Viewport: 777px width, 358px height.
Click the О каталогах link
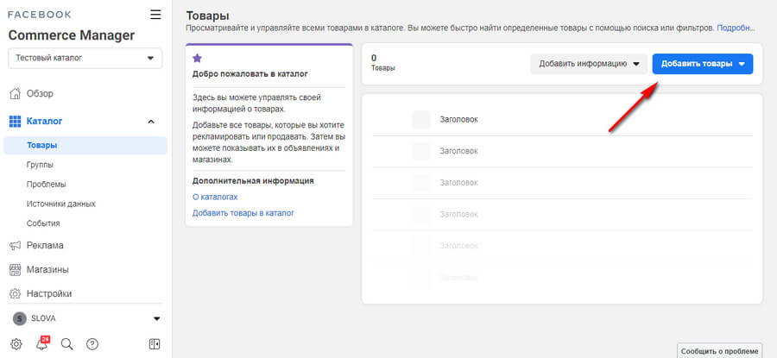coord(215,197)
